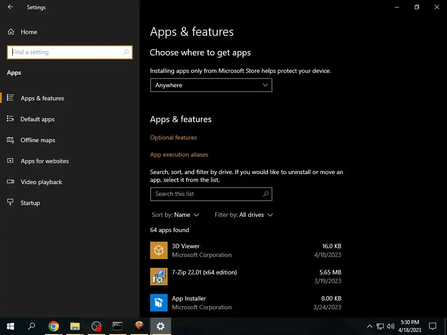Open Video playback settings
447x335 pixels.
pyautogui.click(x=70, y=182)
